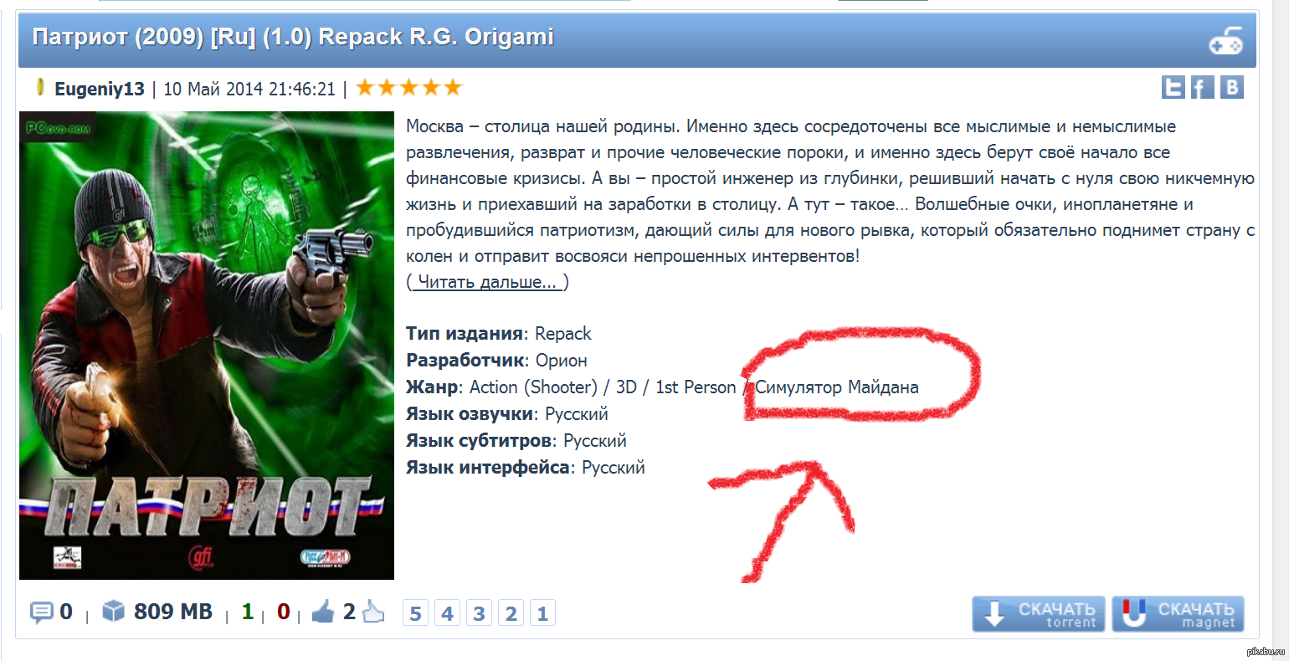
Task: Click the five-star rating display
Action: point(409,88)
